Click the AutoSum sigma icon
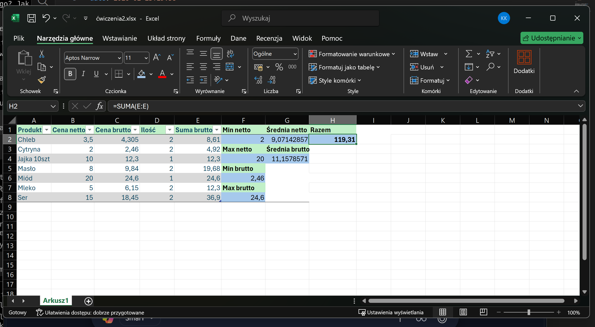The image size is (595, 327). pyautogui.click(x=469, y=54)
